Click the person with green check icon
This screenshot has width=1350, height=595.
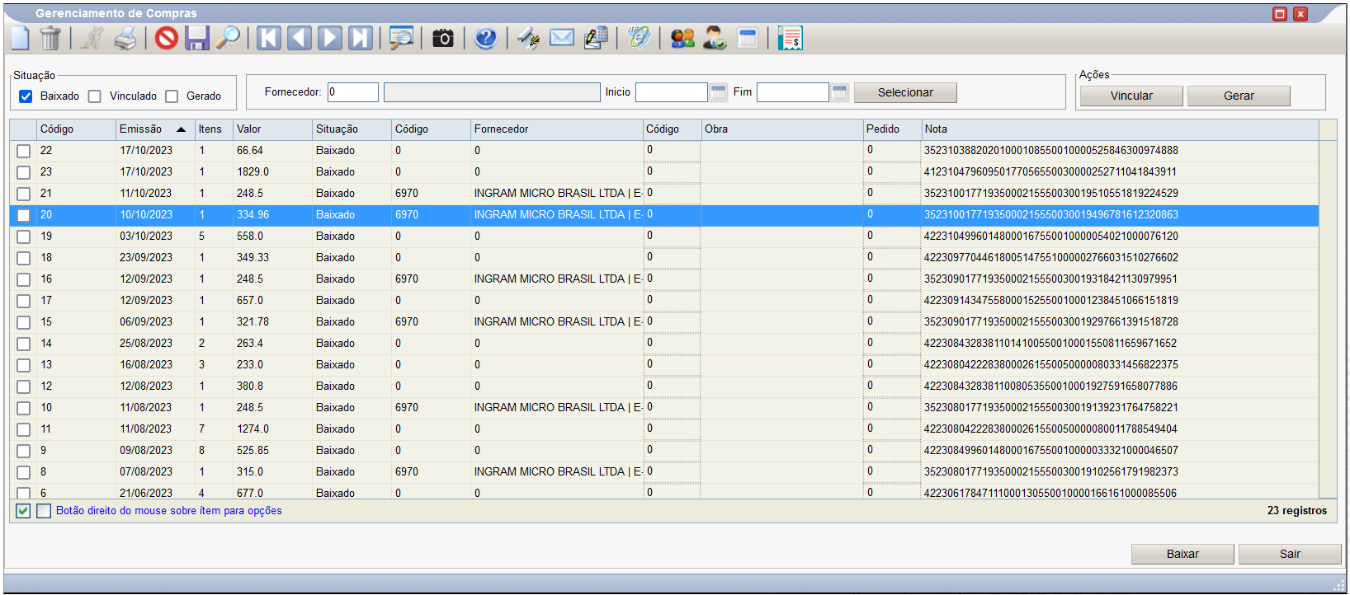pos(715,38)
